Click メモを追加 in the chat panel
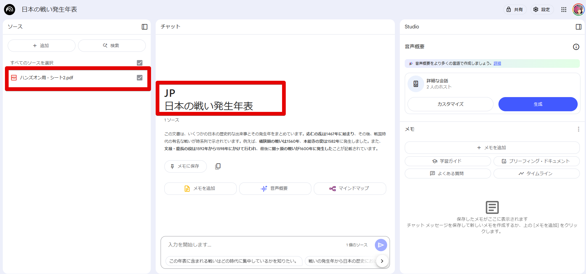The width and height of the screenshot is (586, 274). pos(200,189)
